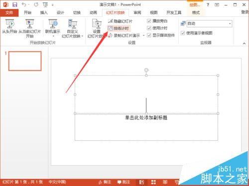Start slideshow From Beginning (从头开始)
The image size is (249, 186).
click(x=9, y=26)
